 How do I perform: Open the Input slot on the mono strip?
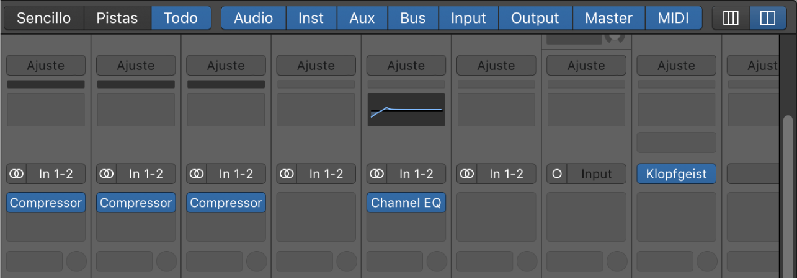click(x=597, y=174)
